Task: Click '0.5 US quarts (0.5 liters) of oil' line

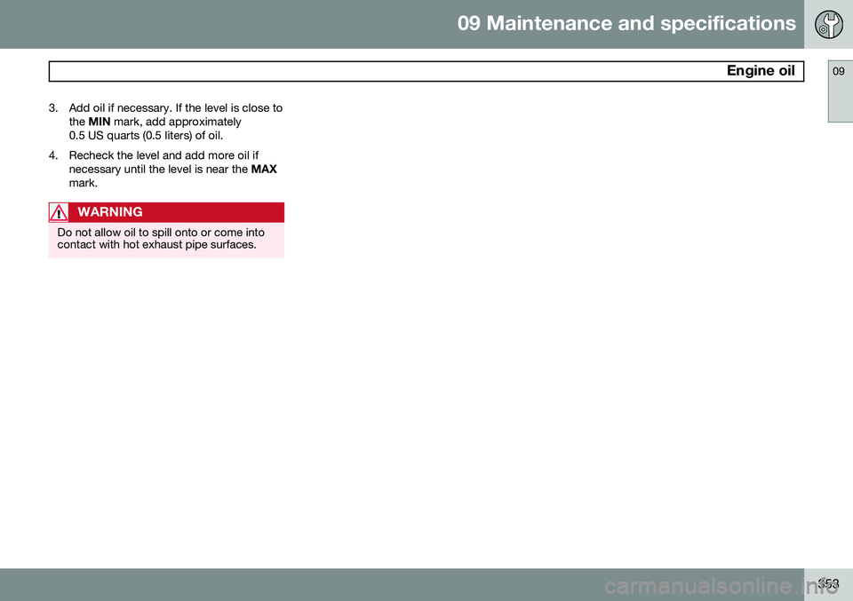Action: (146, 135)
